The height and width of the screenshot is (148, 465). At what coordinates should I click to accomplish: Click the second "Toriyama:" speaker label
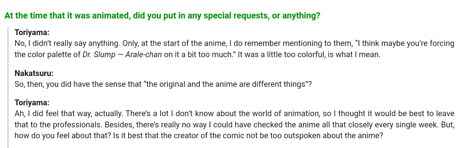(32, 103)
